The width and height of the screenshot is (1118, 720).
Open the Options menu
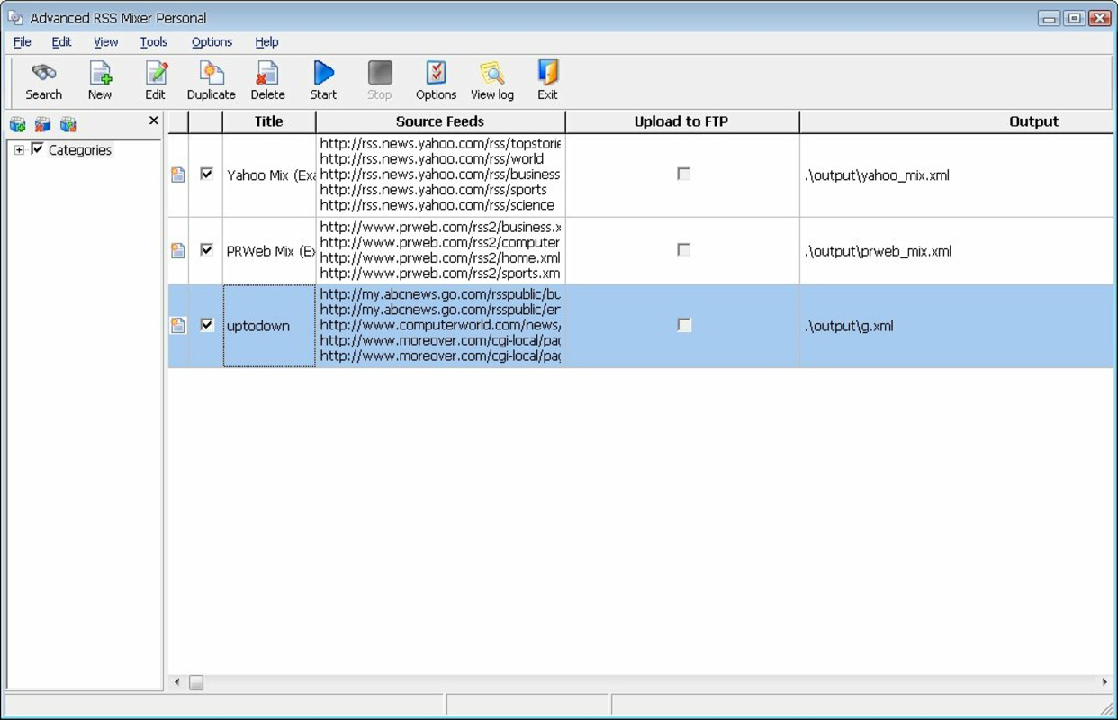[x=212, y=41]
